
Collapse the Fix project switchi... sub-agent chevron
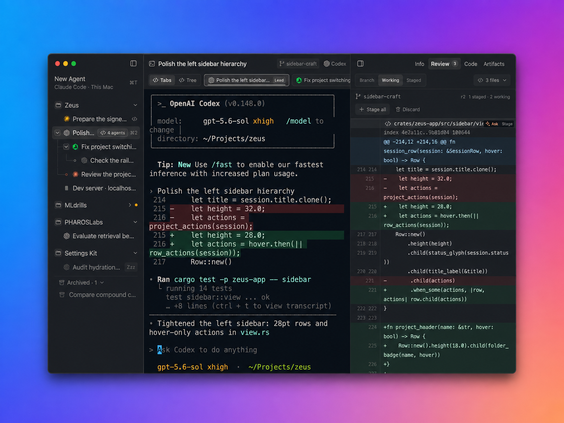[66, 147]
